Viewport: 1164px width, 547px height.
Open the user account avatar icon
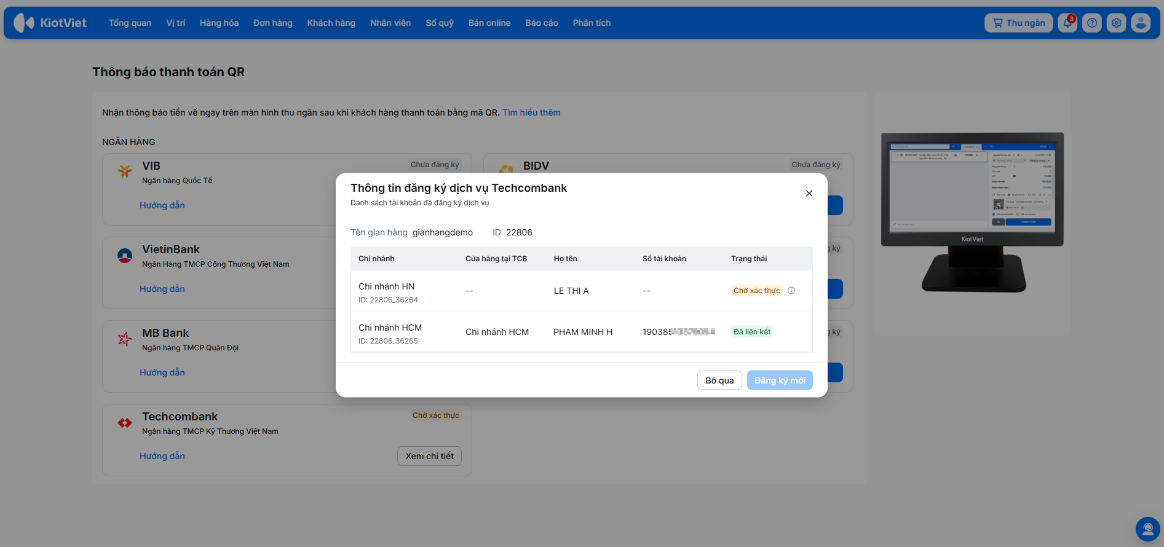(1141, 23)
